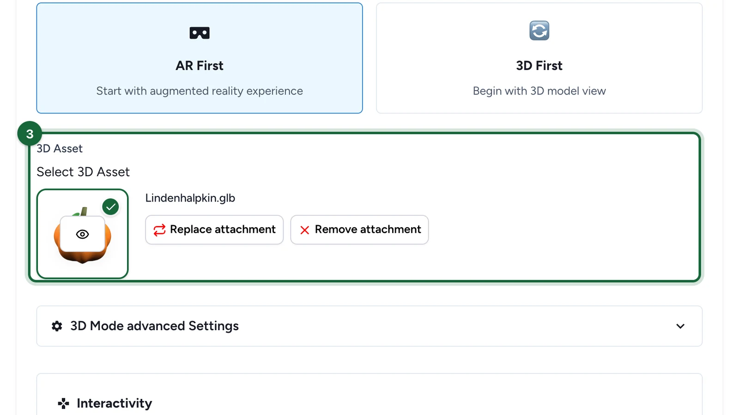
Task: Click the Lindenhalpkin.glb file name
Action: pyautogui.click(x=190, y=198)
